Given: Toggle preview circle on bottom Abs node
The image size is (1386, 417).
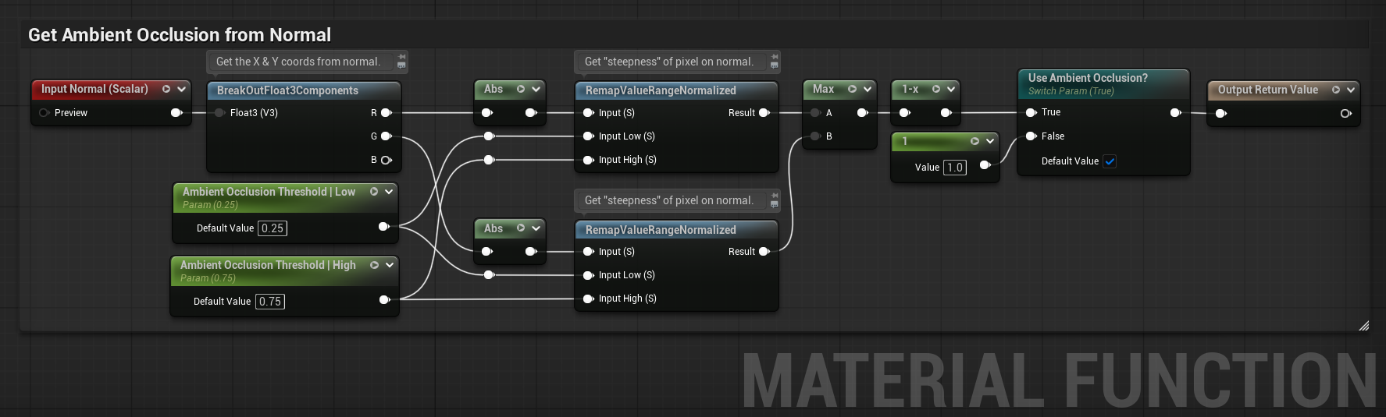Looking at the screenshot, I should point(521,228).
